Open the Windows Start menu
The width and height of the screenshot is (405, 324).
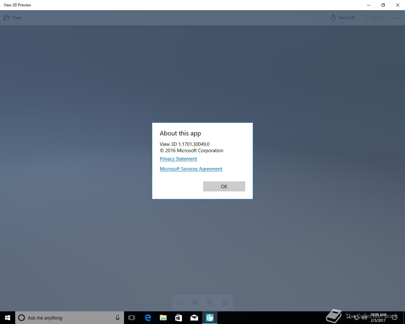8,318
